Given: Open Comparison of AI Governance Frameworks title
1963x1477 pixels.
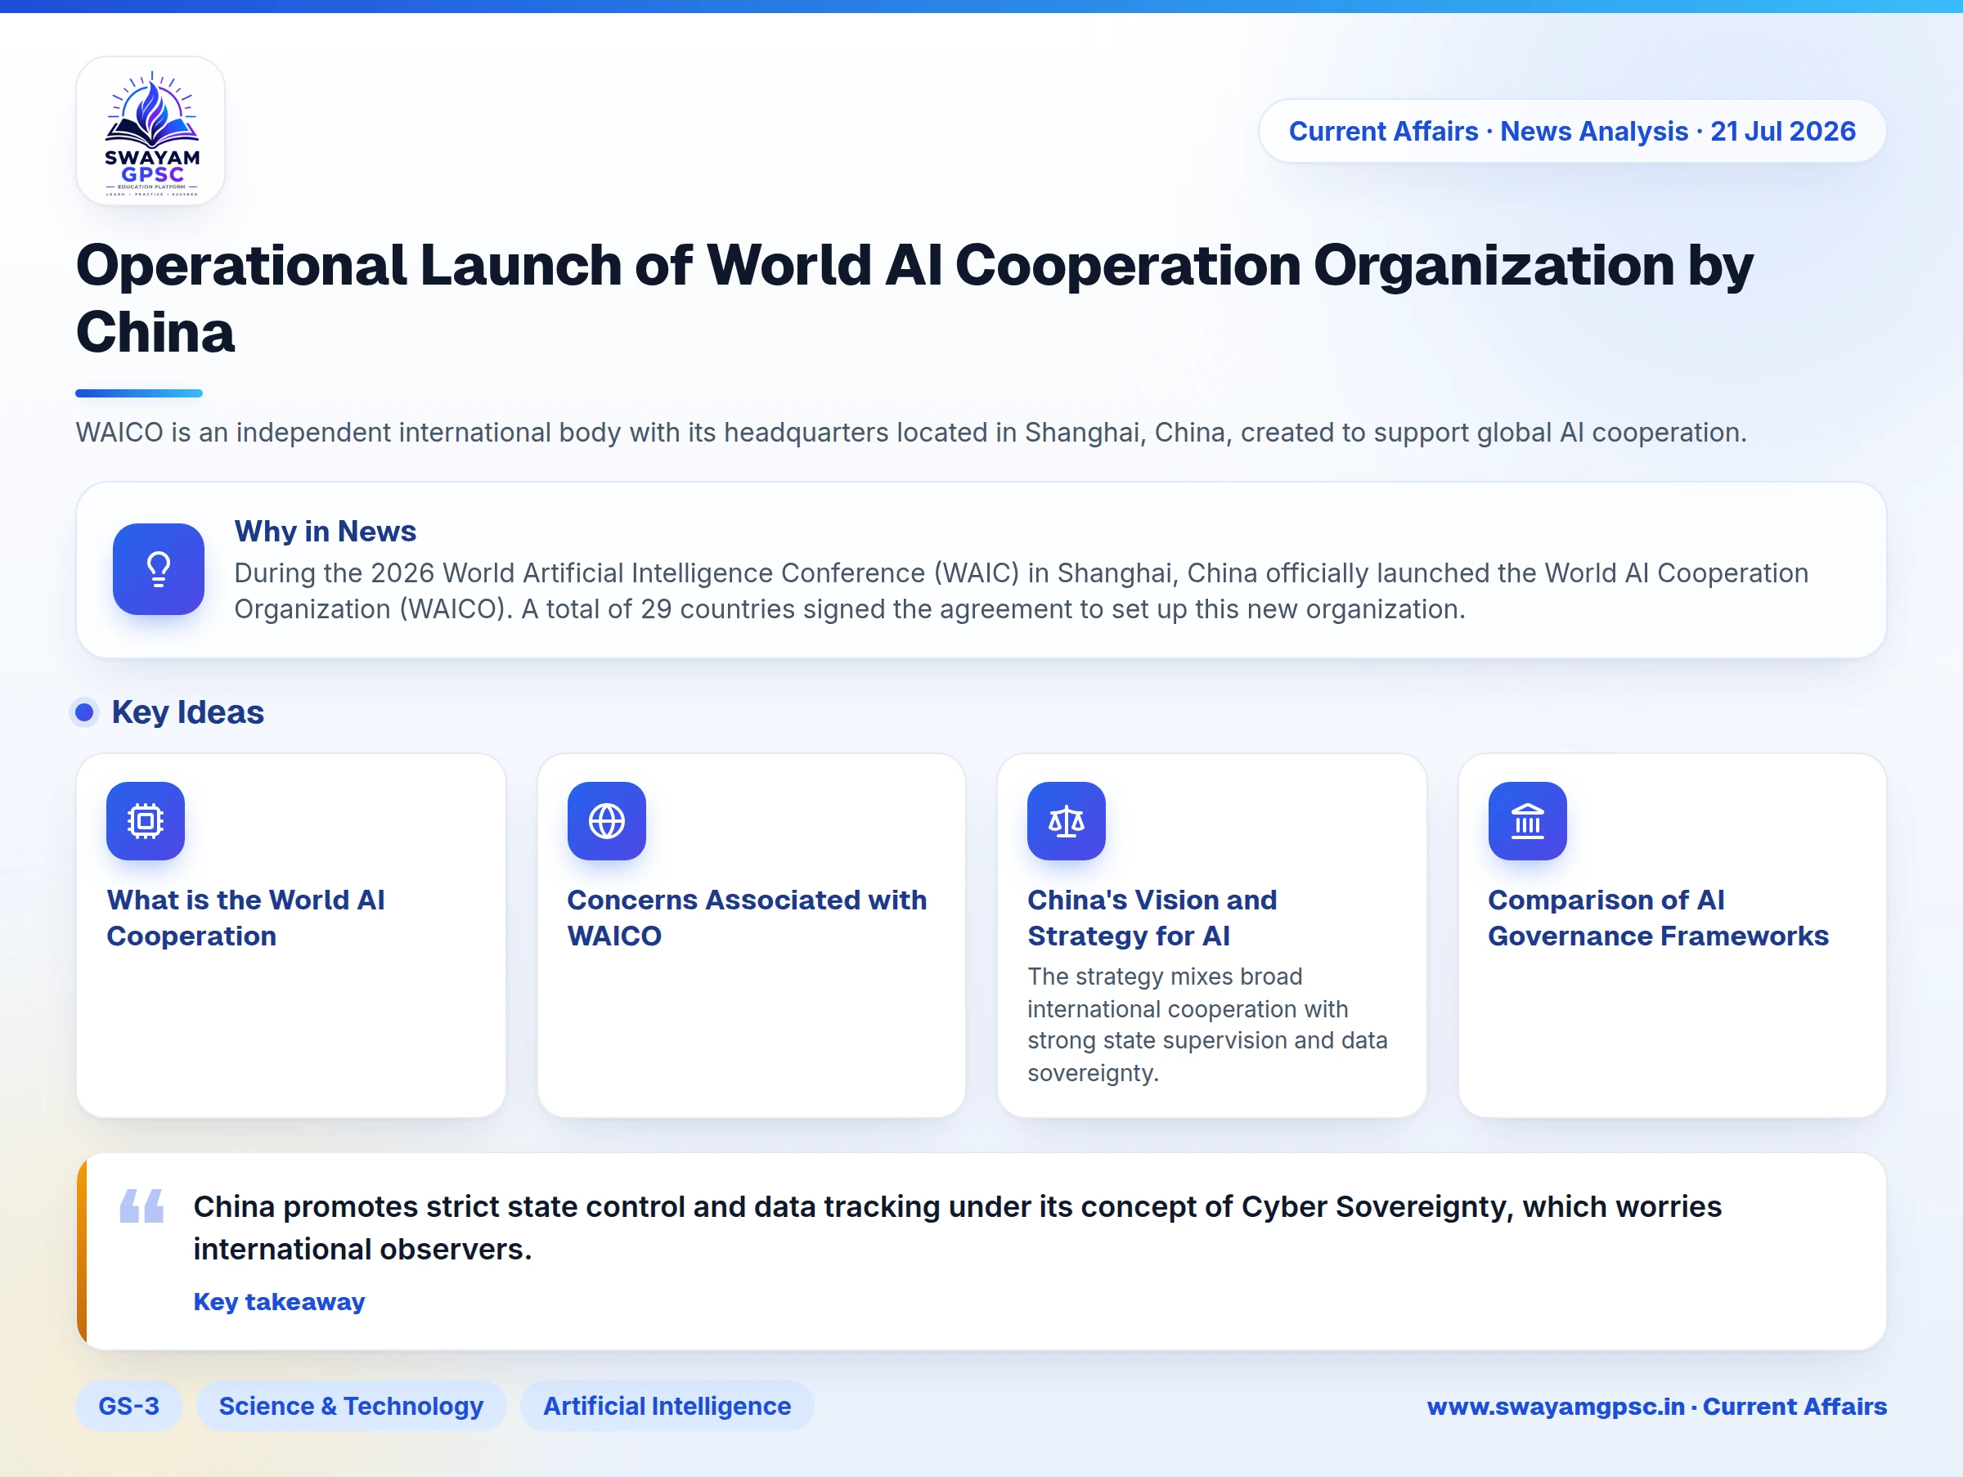Looking at the screenshot, I should coord(1658,918).
